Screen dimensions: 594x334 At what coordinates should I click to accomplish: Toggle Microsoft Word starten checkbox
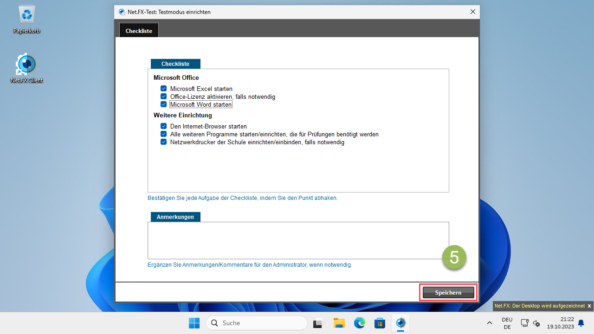click(163, 104)
